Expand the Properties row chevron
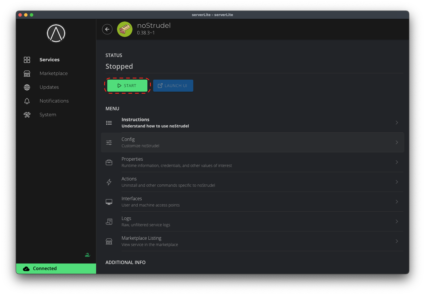 397,162
